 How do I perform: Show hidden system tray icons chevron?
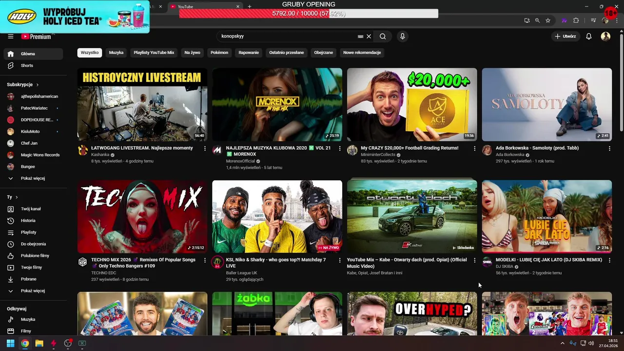coord(562,343)
